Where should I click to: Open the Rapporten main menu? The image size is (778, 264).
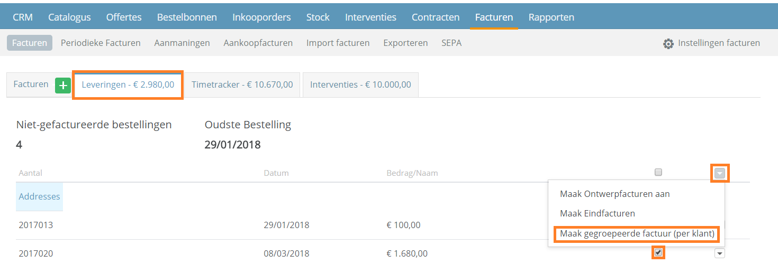click(x=551, y=17)
